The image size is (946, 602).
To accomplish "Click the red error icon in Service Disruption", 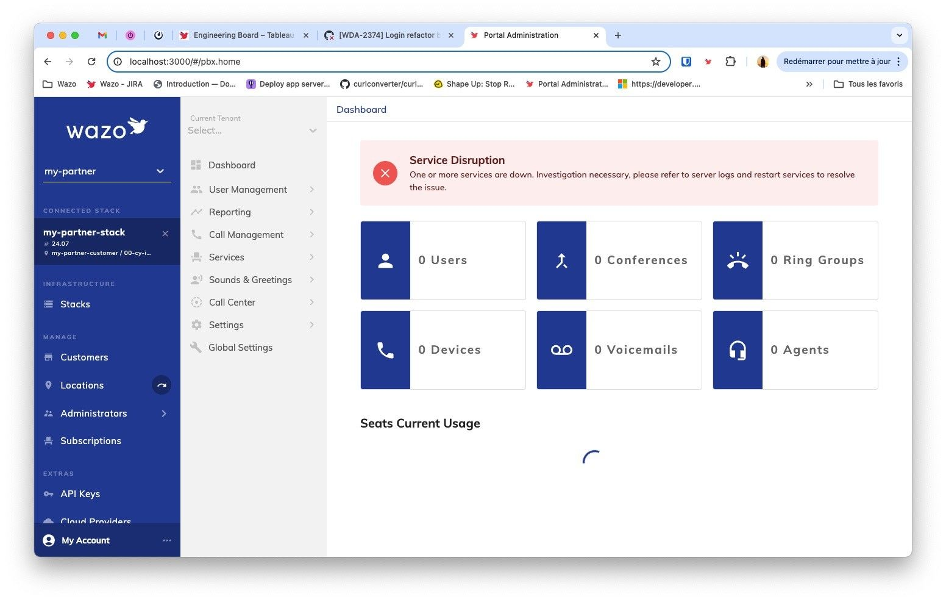I will 385,173.
